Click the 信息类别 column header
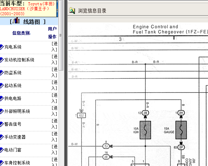The image size is (208, 166). click(21, 33)
